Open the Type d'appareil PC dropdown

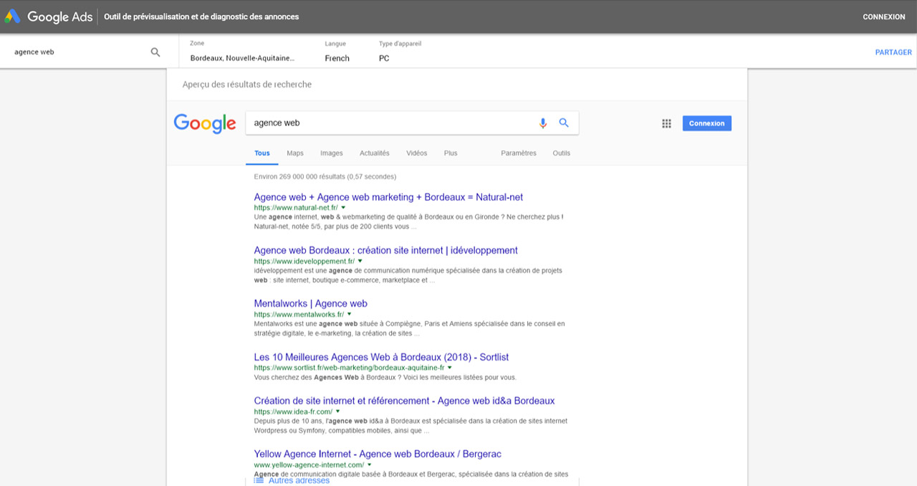click(400, 52)
